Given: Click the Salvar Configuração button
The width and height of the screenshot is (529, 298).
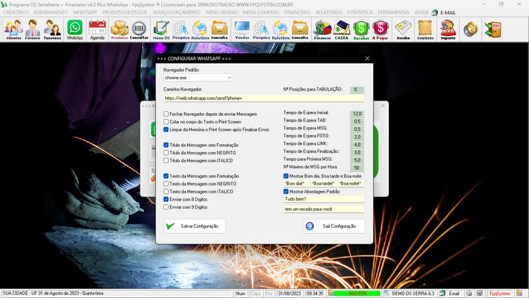Looking at the screenshot, I should 195,226.
